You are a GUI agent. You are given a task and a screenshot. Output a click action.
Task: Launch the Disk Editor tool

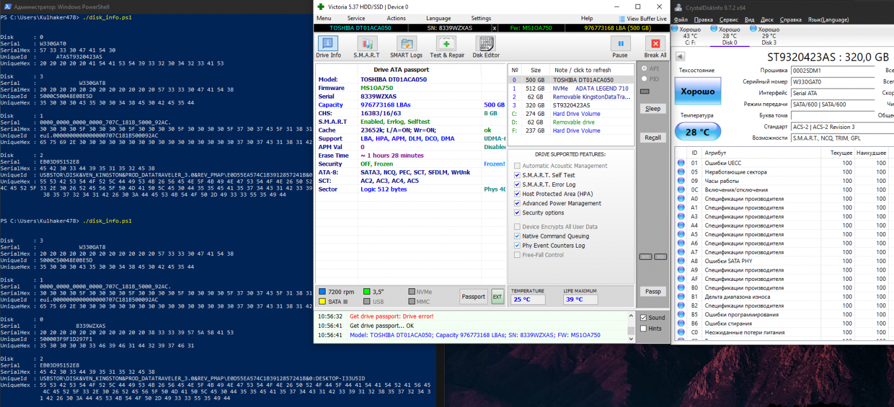click(x=485, y=44)
